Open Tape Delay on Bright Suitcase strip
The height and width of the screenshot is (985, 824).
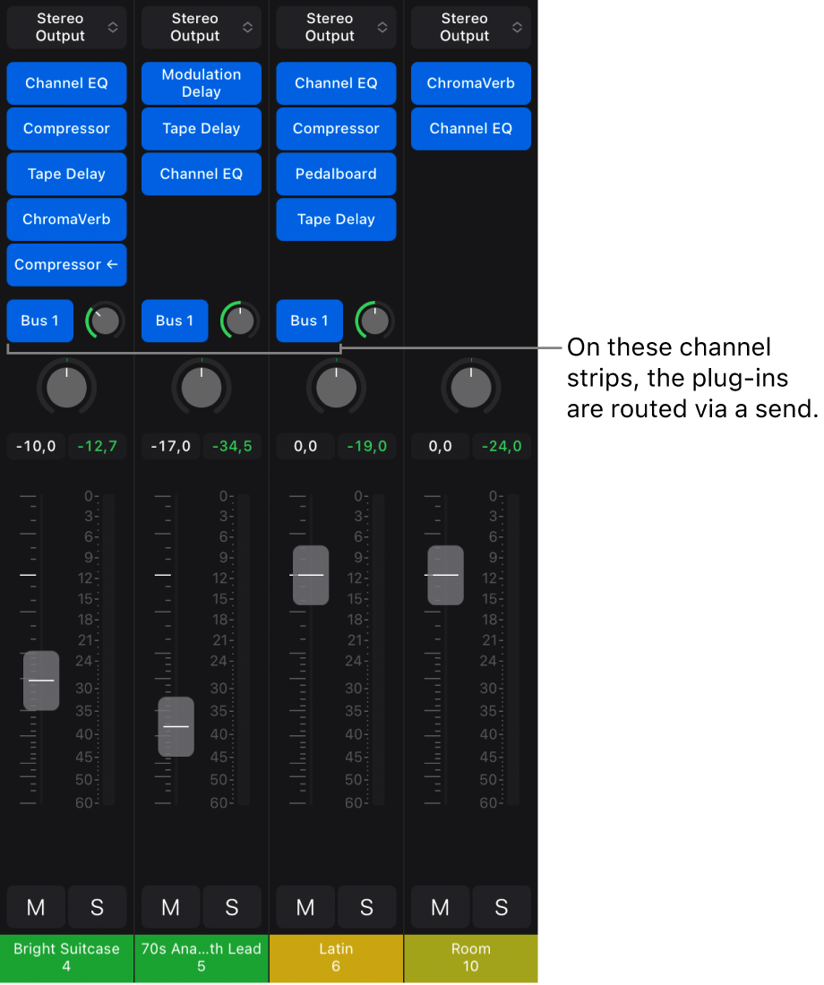66,174
